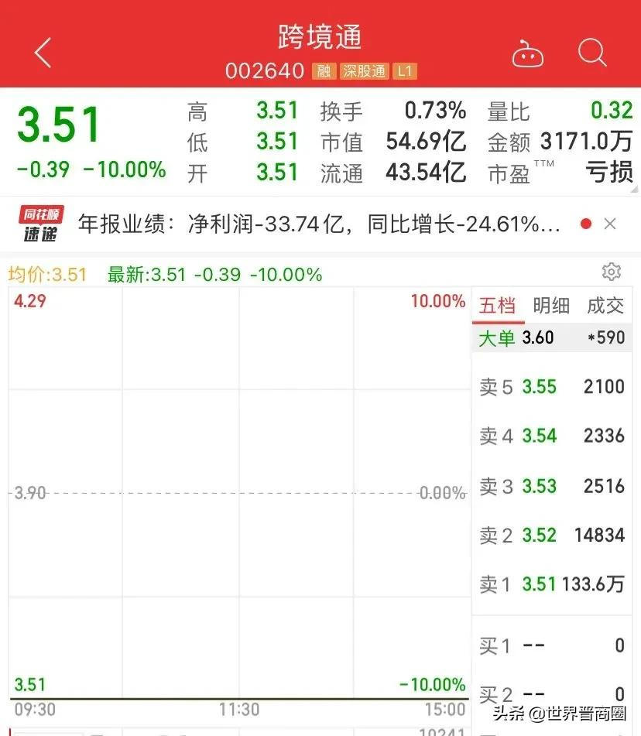
Task: Open search with magnifier icon
Action: click(591, 53)
